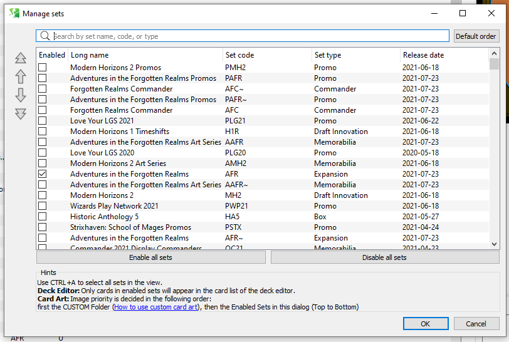This screenshot has width=509, height=342.
Task: Sort by the Release date column header
Action: coord(444,55)
